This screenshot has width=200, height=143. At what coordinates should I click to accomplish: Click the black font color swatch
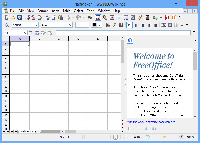click(x=94, y=25)
